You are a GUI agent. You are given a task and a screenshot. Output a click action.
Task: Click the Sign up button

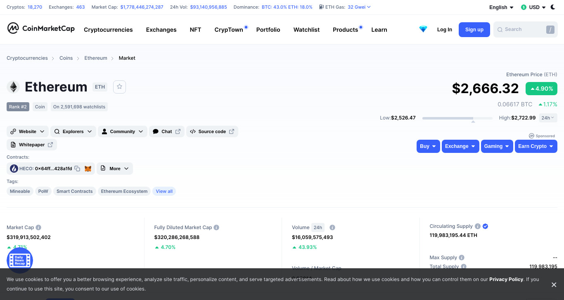(x=474, y=30)
